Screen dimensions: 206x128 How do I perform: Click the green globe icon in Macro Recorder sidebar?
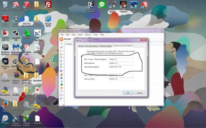click(61, 85)
